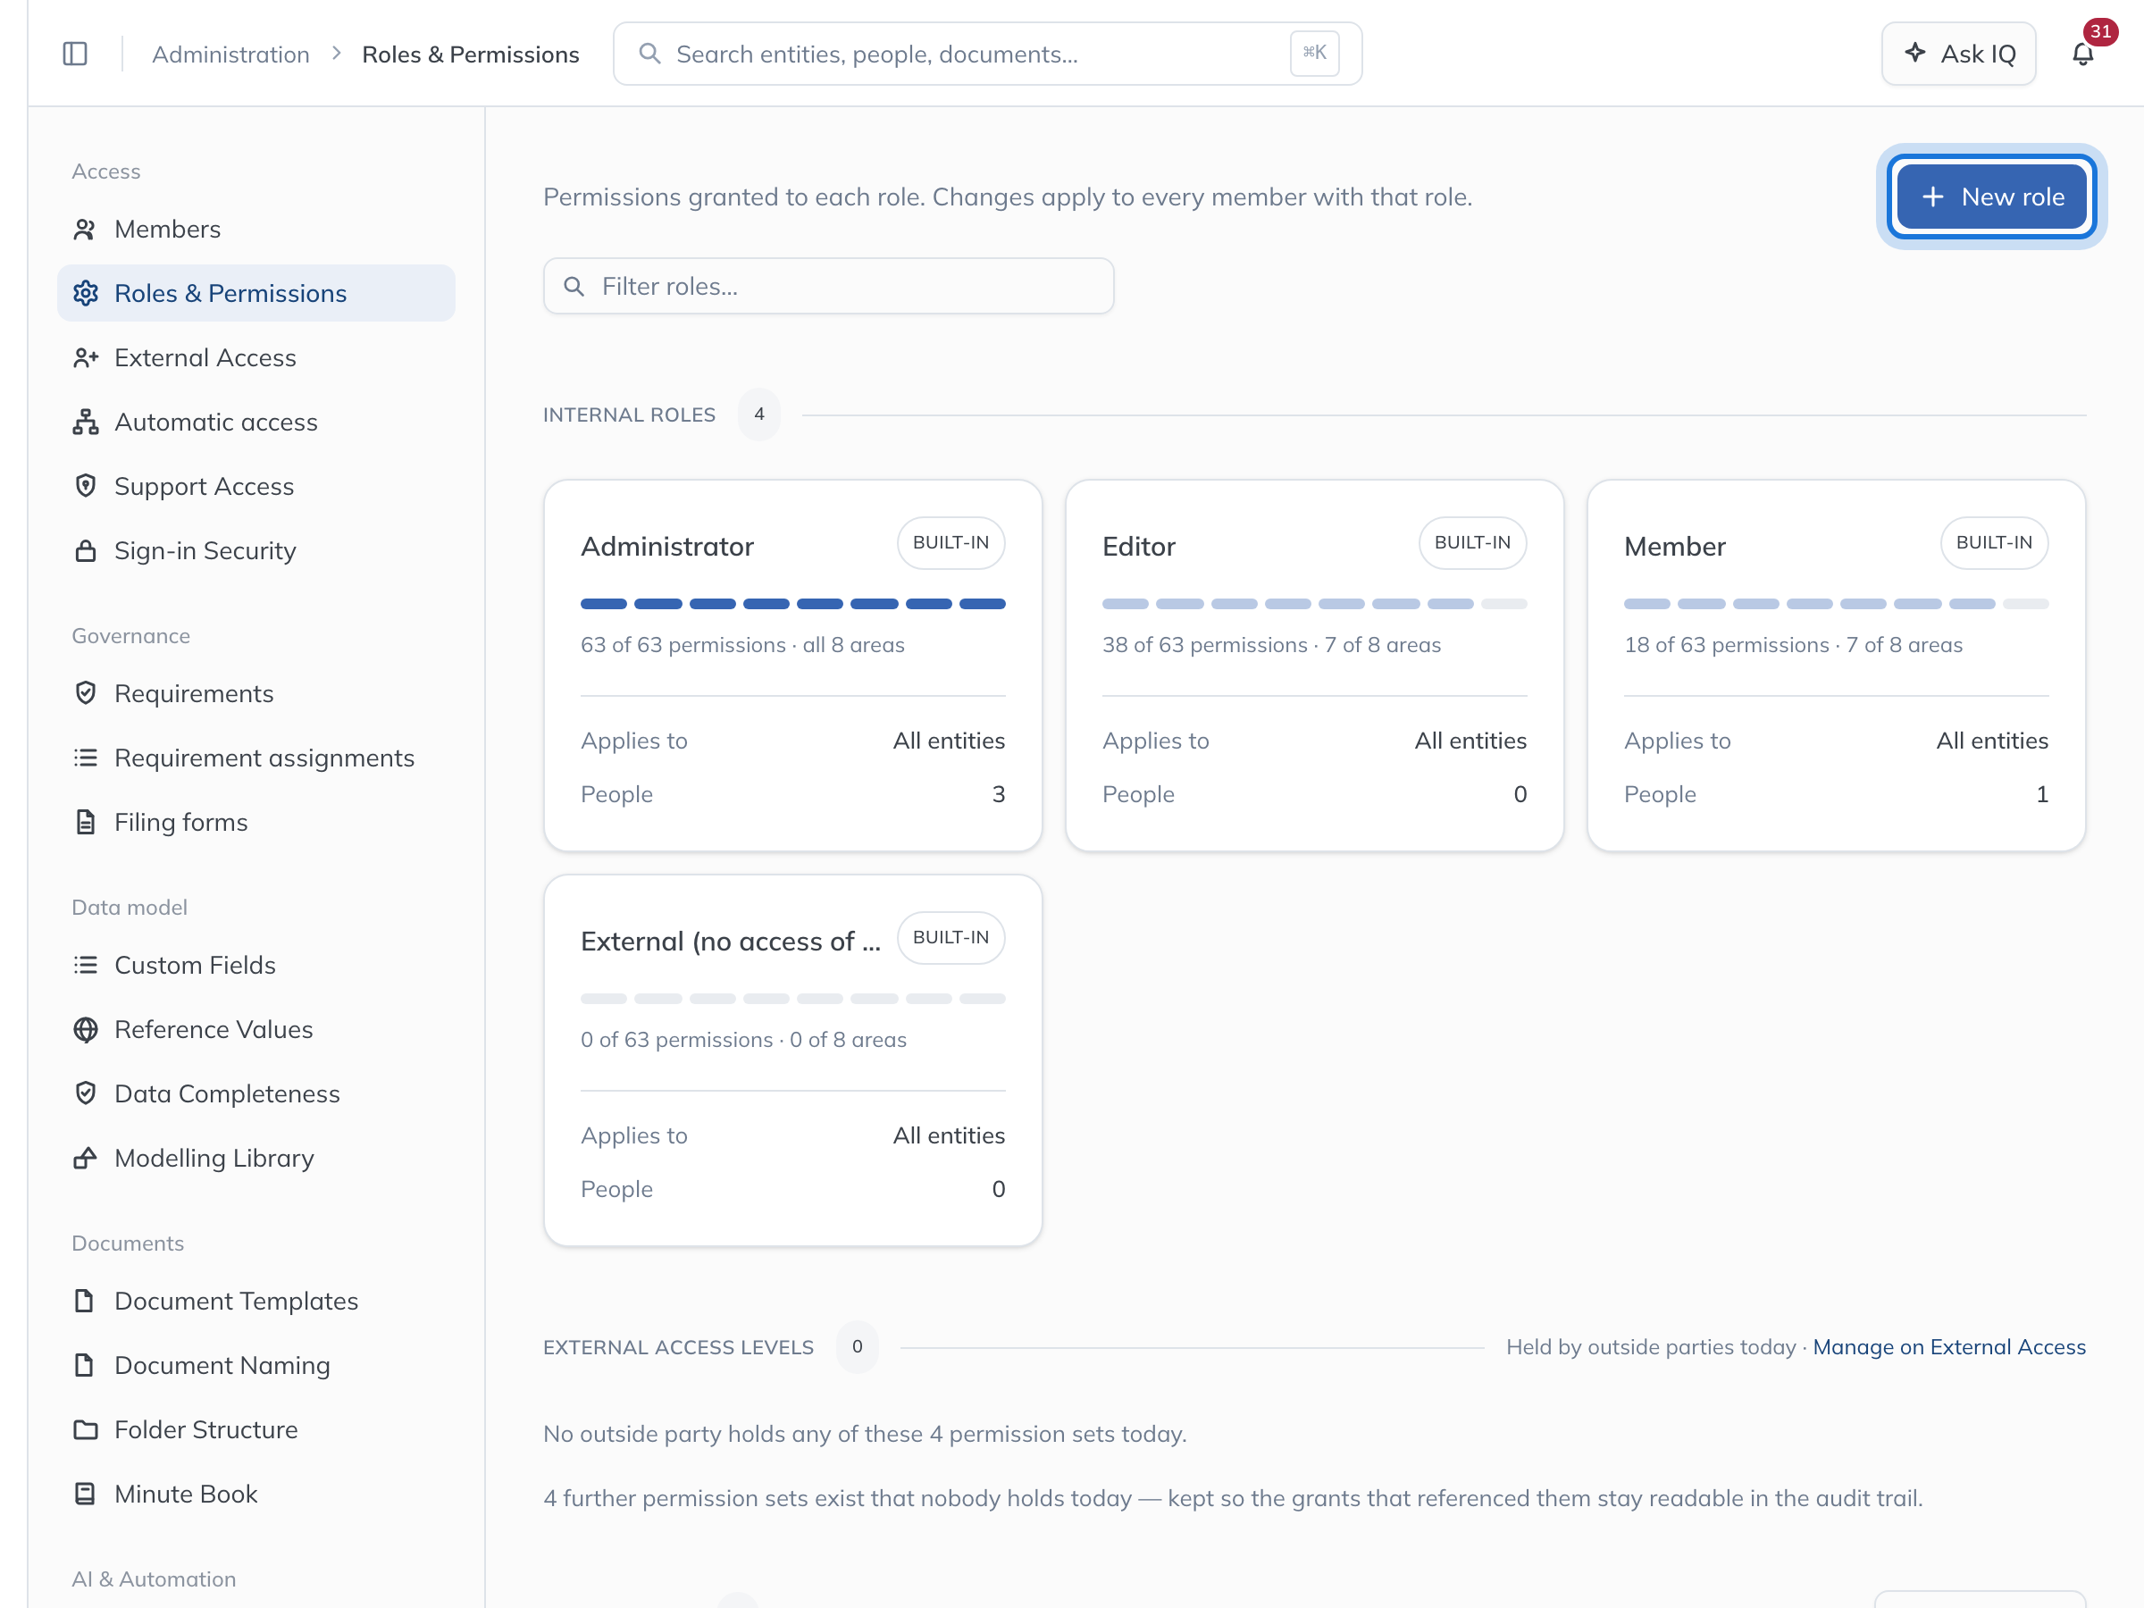
Task: Open the Minute Book page
Action: point(255,1494)
